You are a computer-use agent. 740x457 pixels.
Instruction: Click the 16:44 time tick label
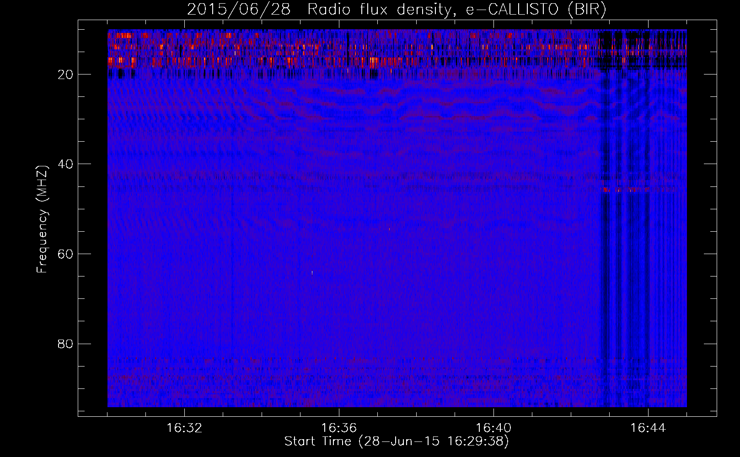coord(648,428)
